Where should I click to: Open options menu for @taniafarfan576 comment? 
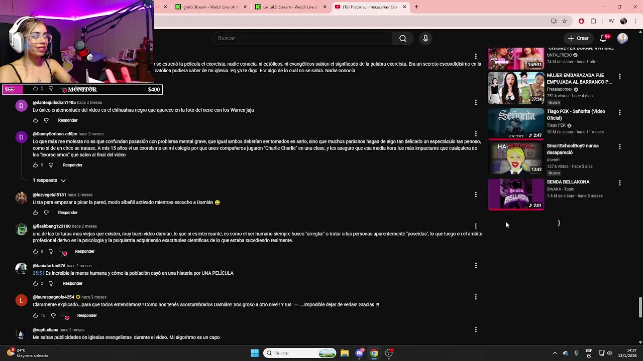pos(476,265)
